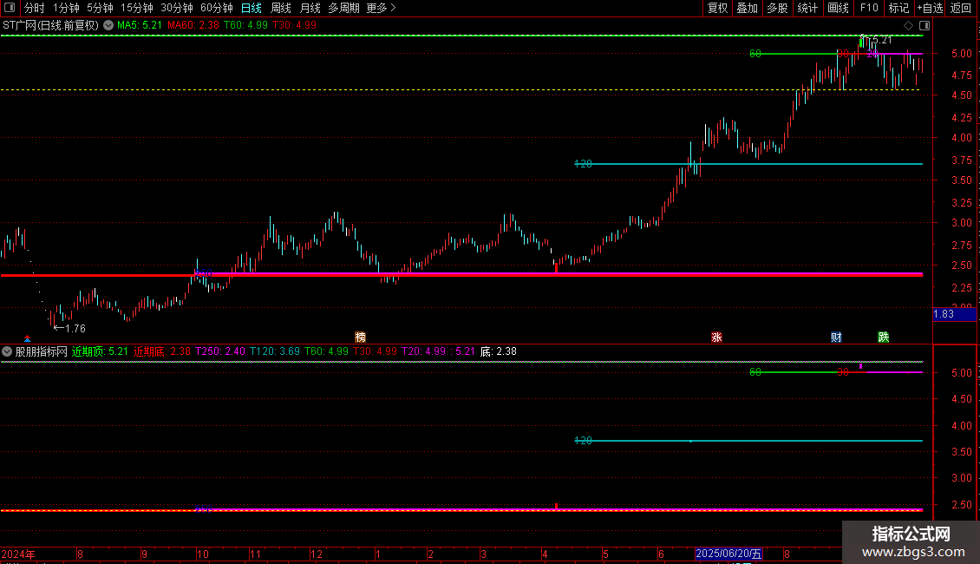Viewport: 980px width, 564px height.
Task: Open the F10 company info
Action: [869, 8]
